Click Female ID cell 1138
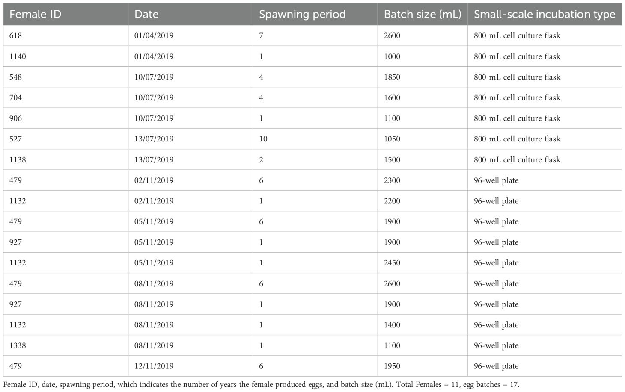 (x=18, y=160)
